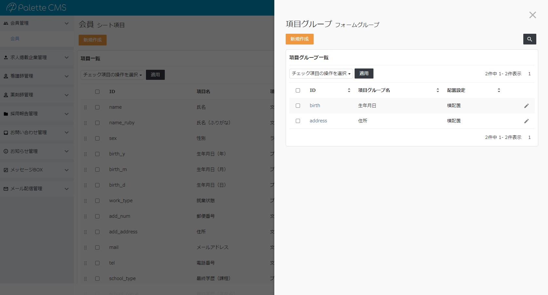This screenshot has height=295, width=548.
Task: Expand the 求人掲載企業管理 chevron
Action: click(x=67, y=57)
